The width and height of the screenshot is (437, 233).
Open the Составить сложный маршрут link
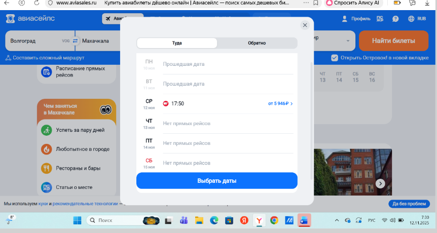[x=45, y=58]
